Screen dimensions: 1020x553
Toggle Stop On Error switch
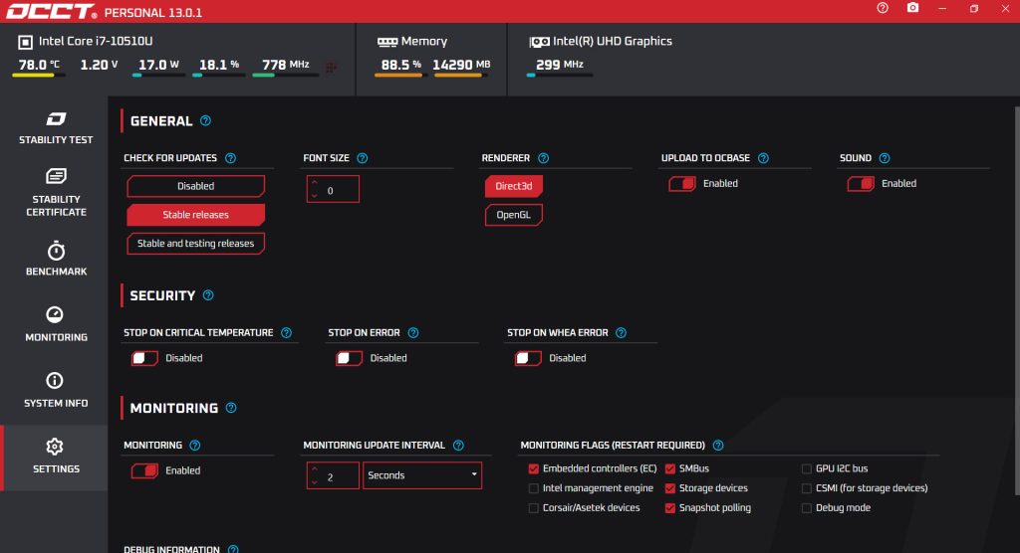click(350, 358)
